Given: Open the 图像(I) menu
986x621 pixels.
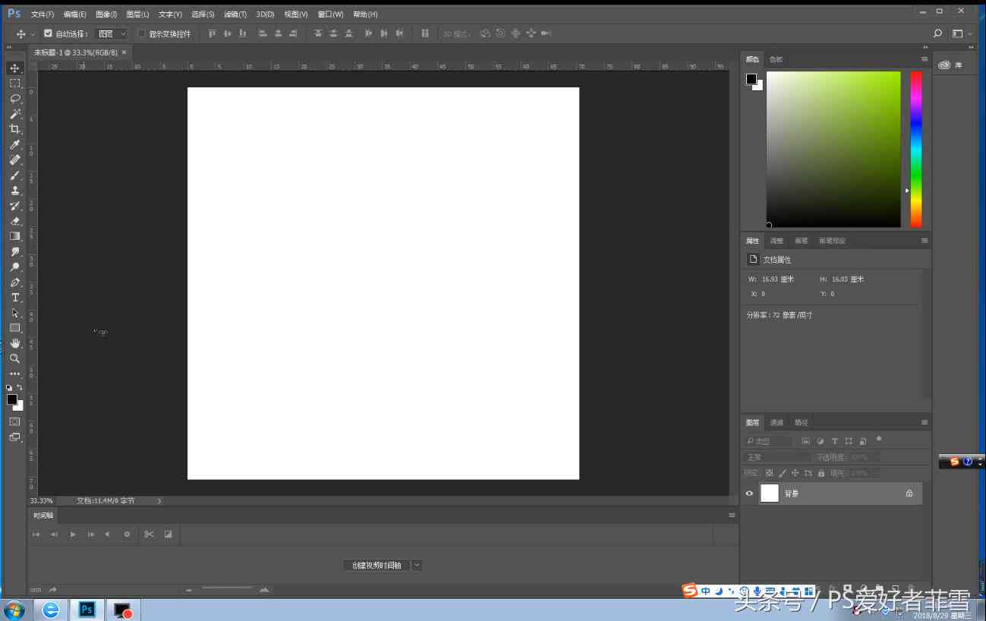Looking at the screenshot, I should tap(106, 14).
